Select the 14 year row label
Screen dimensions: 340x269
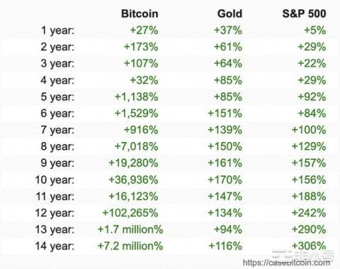pos(55,246)
